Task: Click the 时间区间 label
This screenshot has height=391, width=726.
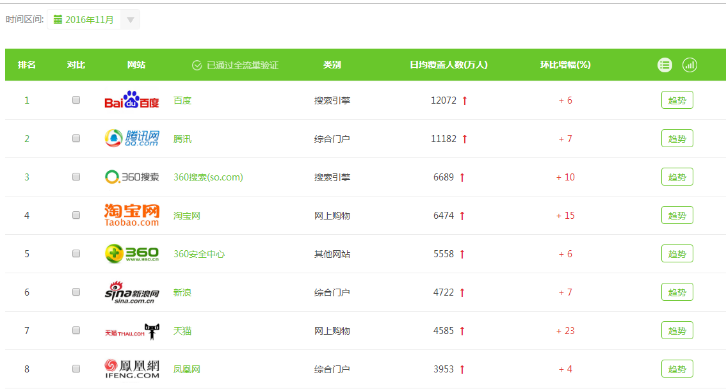Action: click(x=24, y=19)
